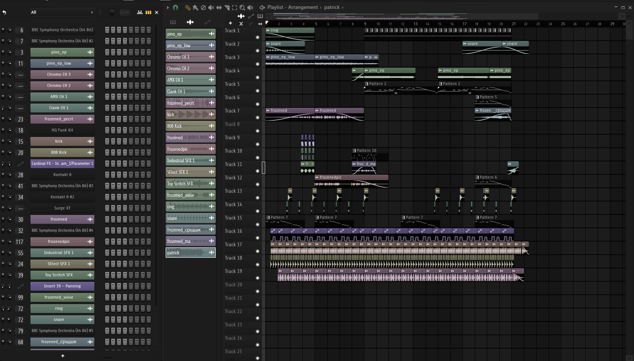Screen dimensions: 634x361
Task: Select the Slice blade tool
Action: click(x=227, y=7)
